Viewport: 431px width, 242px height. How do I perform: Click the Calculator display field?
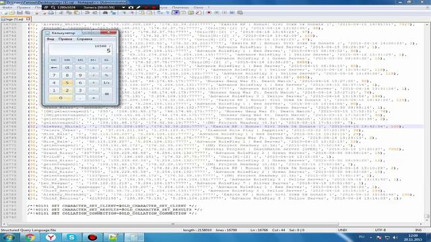click(x=80, y=49)
